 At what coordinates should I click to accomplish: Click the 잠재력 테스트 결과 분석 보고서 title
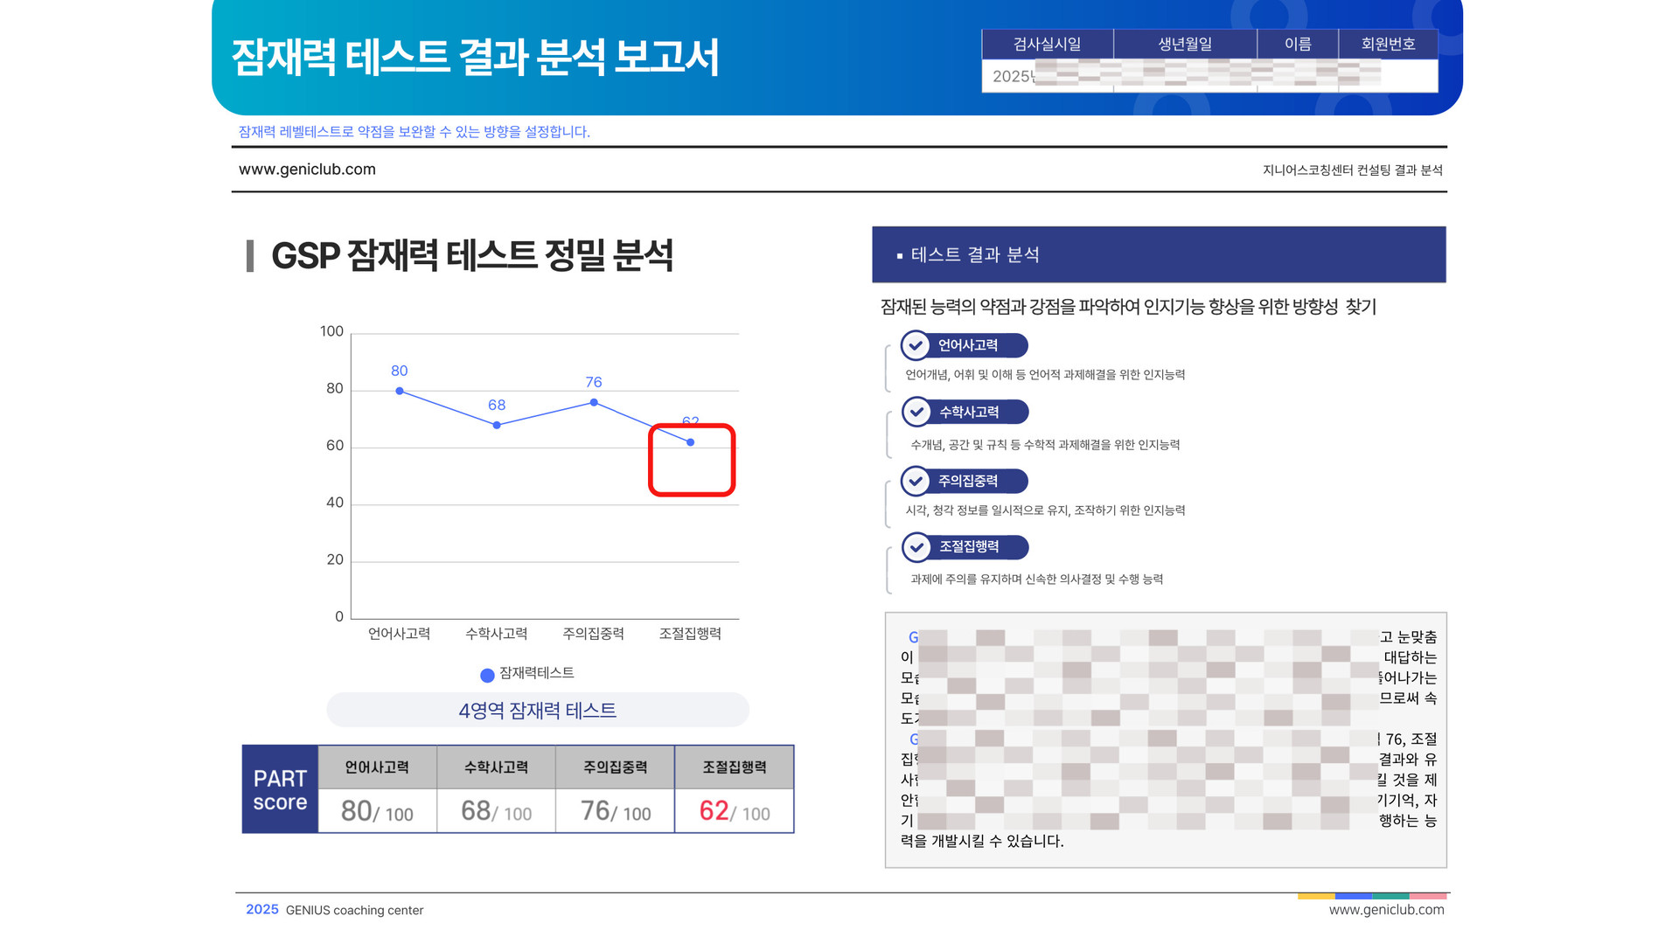tap(475, 58)
